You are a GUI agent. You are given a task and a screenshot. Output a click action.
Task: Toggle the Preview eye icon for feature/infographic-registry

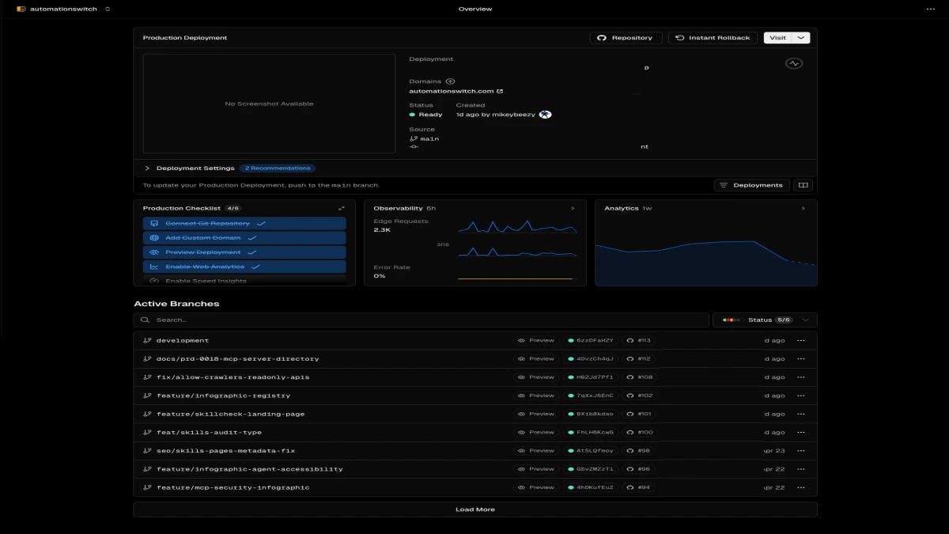[x=523, y=395]
